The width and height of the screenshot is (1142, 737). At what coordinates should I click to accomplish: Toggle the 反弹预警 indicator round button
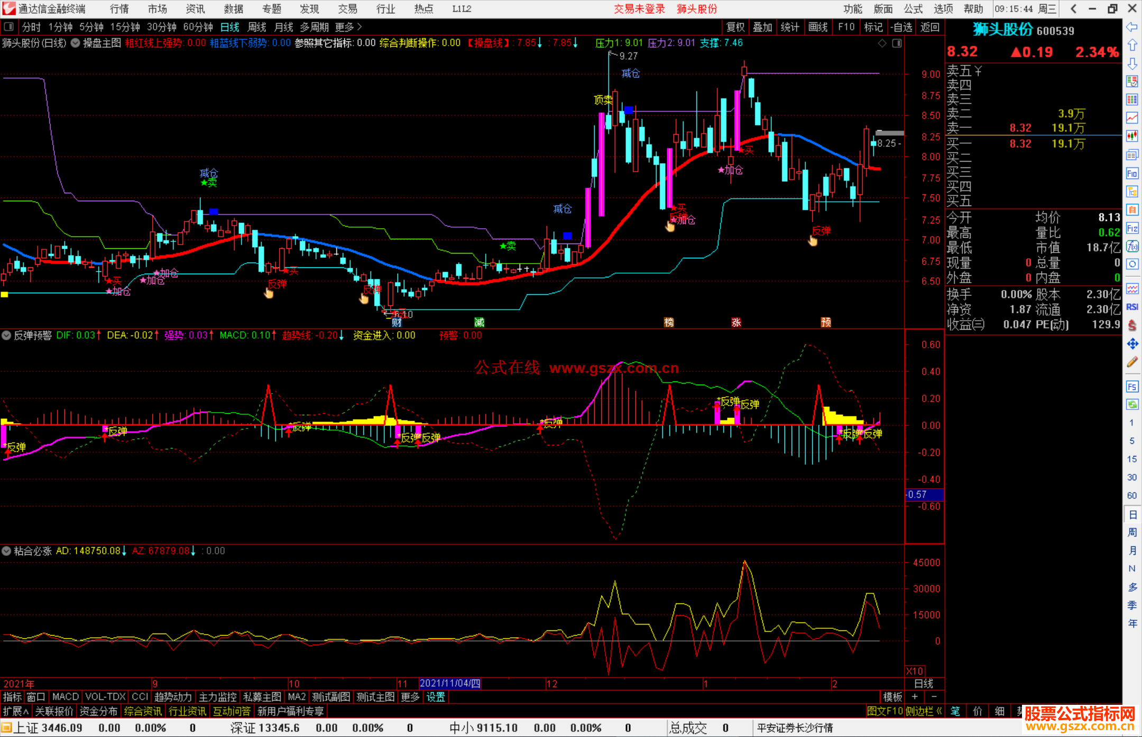point(6,335)
